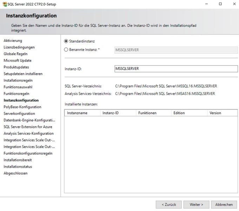Screen dimensions: 239x211
Task: Close the SQL Server setup window
Action: click(x=234, y=4)
